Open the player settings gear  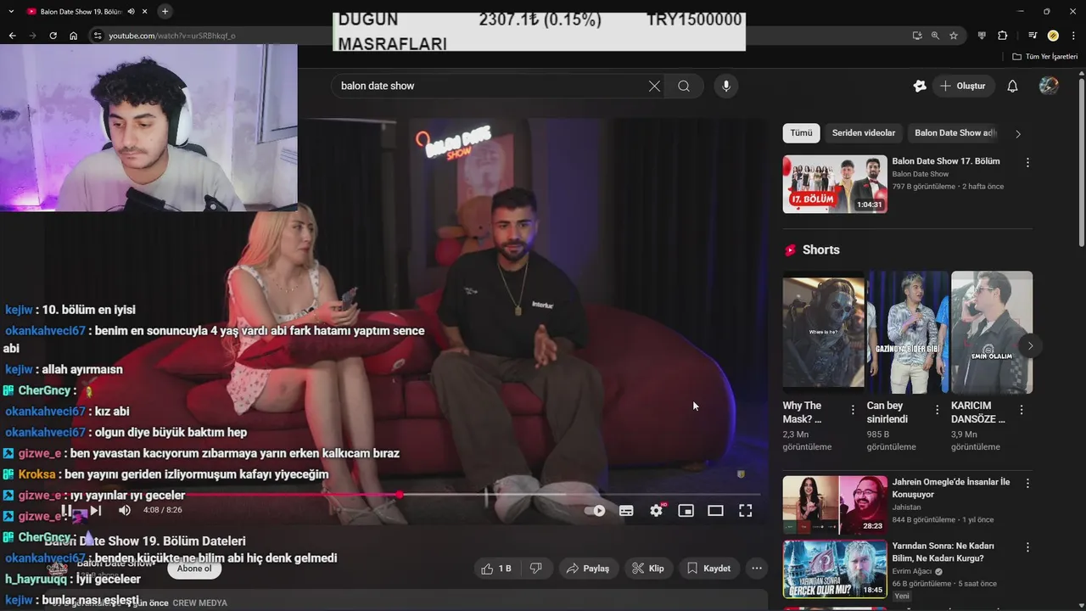pos(656,511)
